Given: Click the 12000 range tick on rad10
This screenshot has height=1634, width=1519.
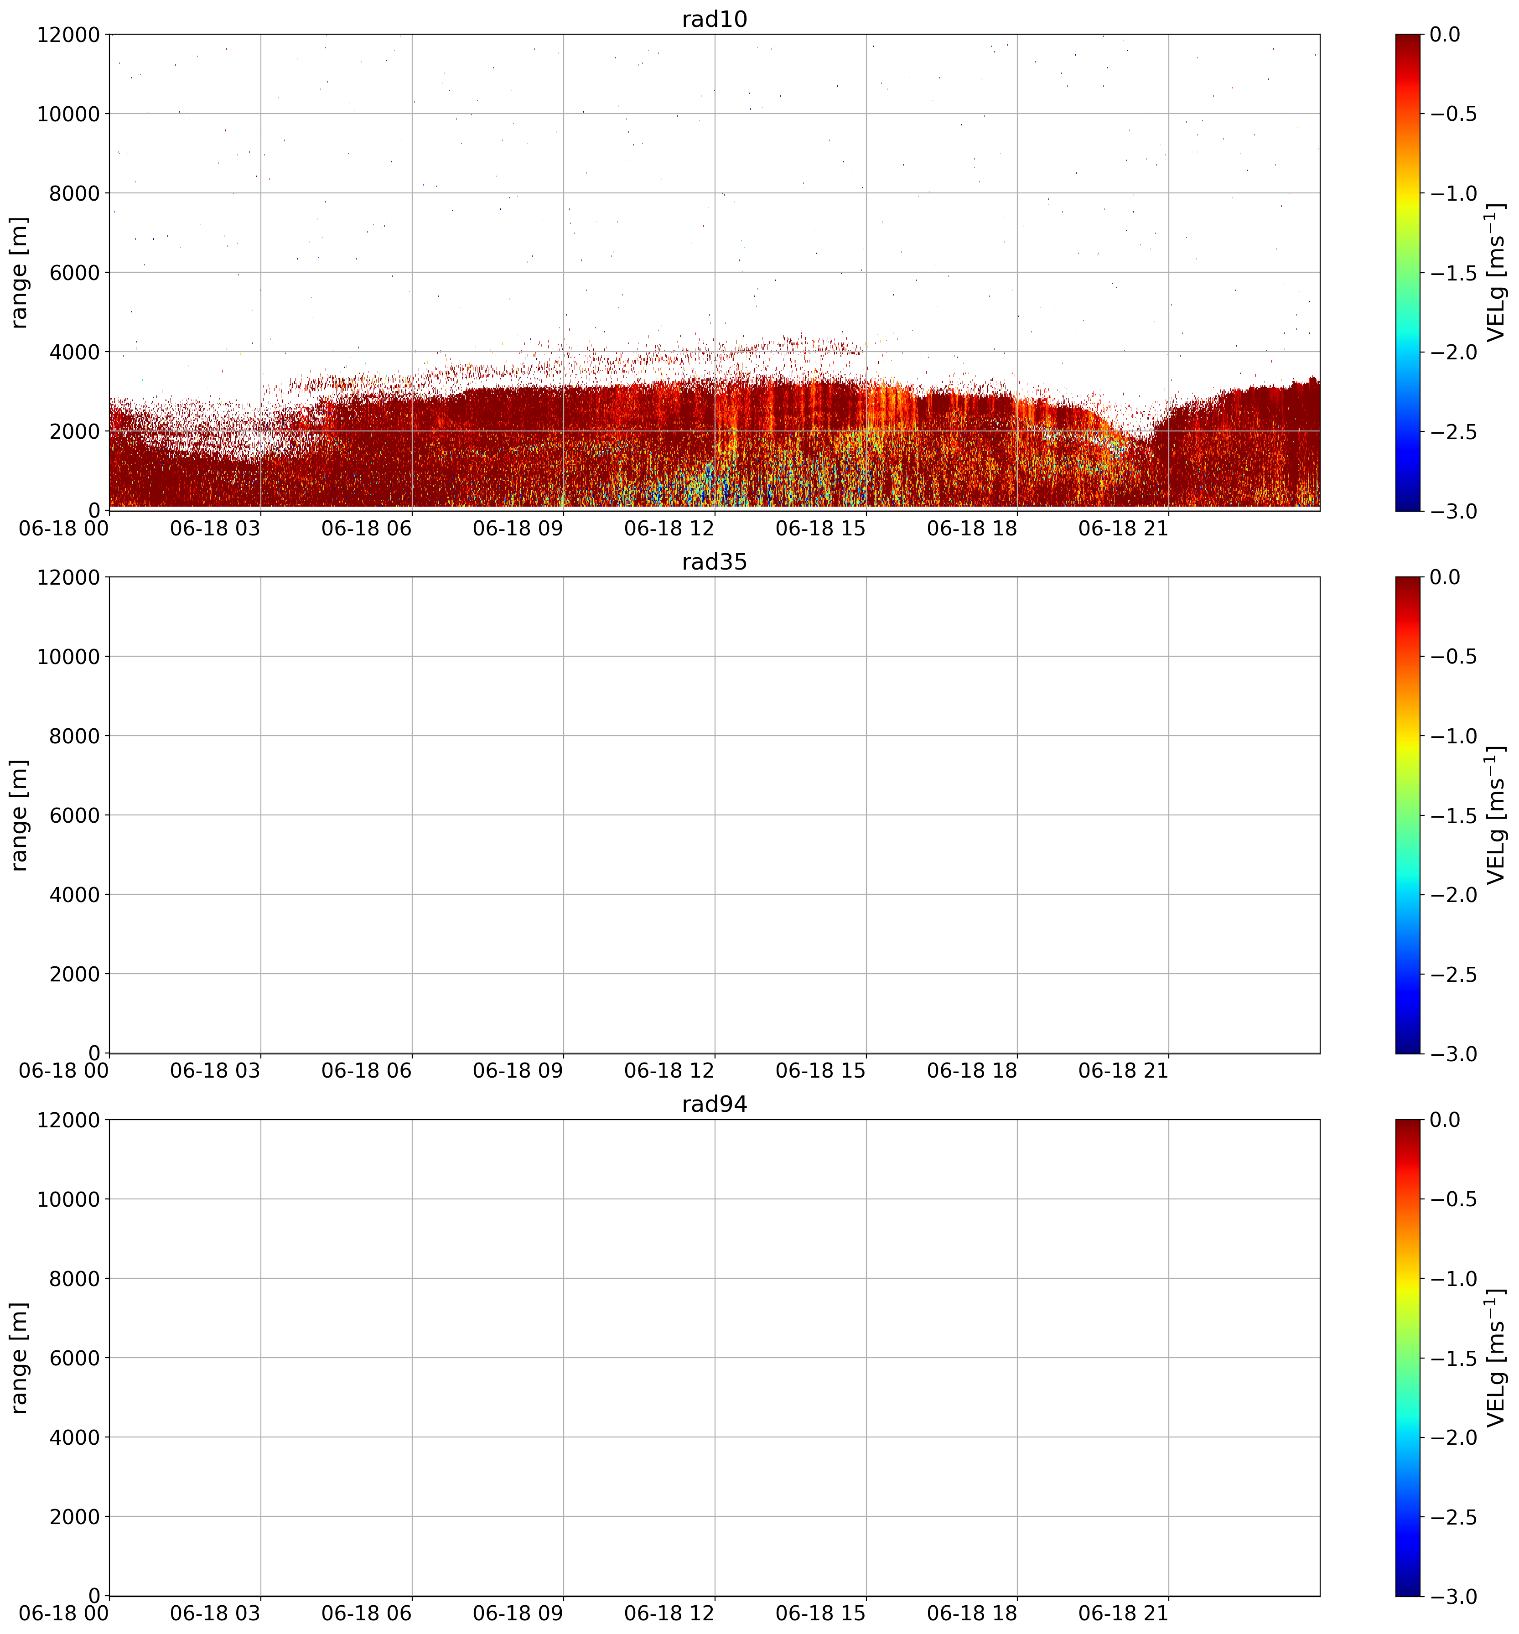Looking at the screenshot, I should [x=68, y=35].
